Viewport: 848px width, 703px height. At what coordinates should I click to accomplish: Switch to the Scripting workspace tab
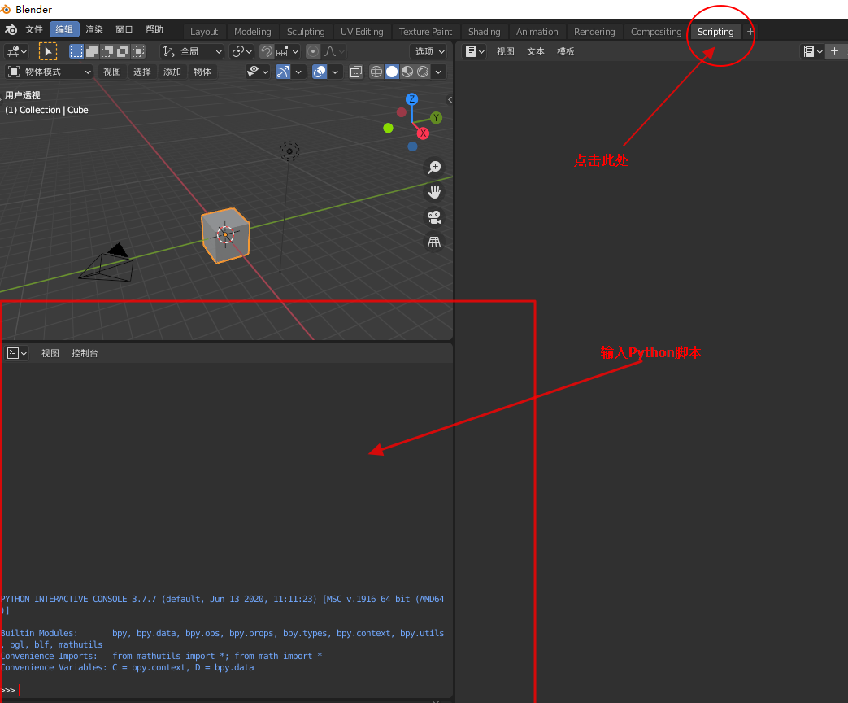click(715, 32)
